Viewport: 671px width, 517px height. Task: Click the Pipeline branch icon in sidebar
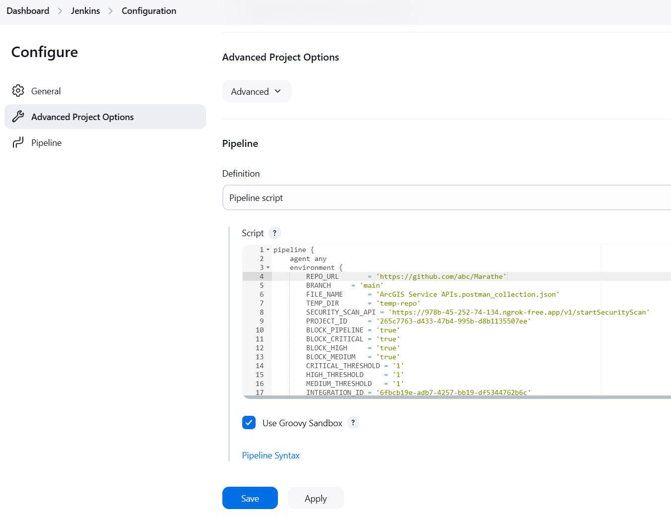pos(18,142)
